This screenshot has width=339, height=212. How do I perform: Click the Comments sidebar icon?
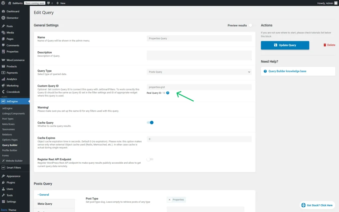click(x=3, y=45)
